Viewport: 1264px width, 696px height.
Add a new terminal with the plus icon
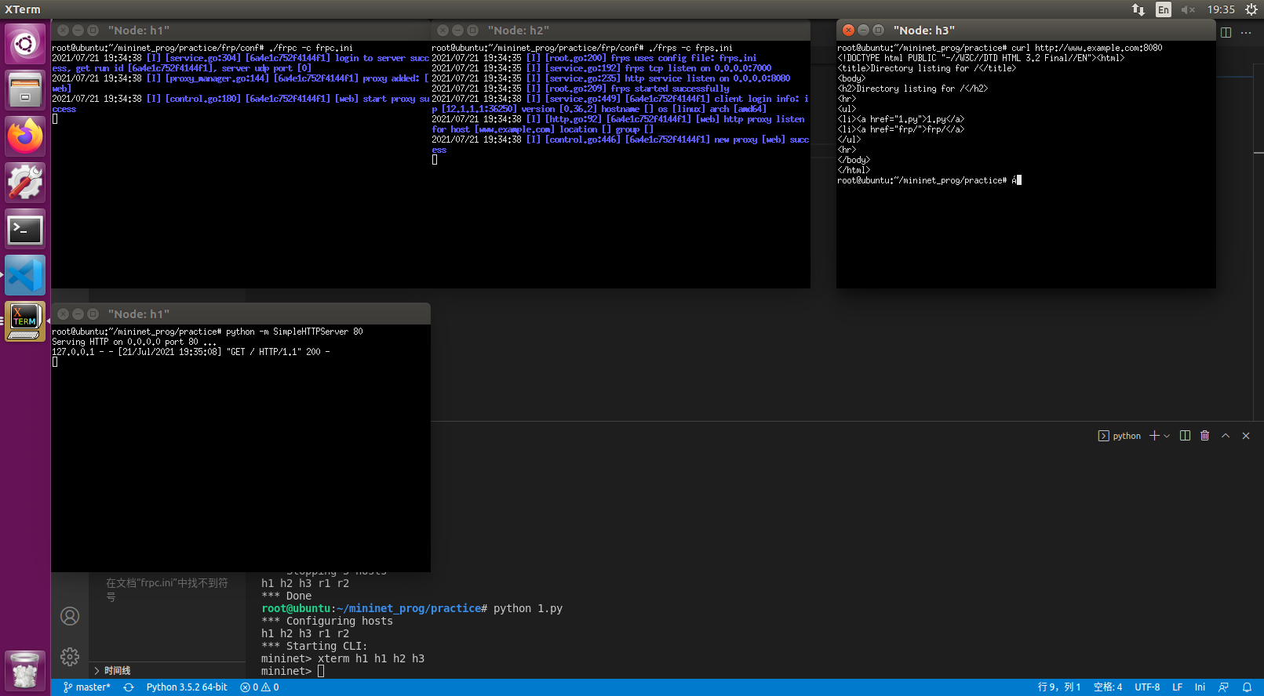click(x=1154, y=436)
